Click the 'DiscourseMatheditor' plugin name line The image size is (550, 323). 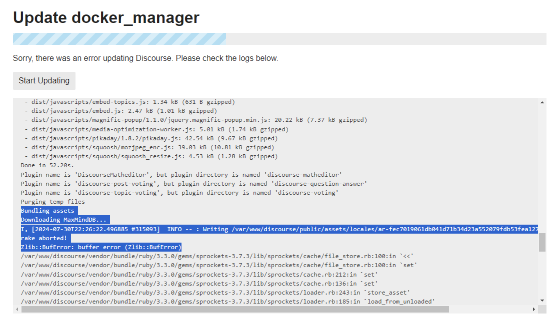pyautogui.click(x=181, y=175)
